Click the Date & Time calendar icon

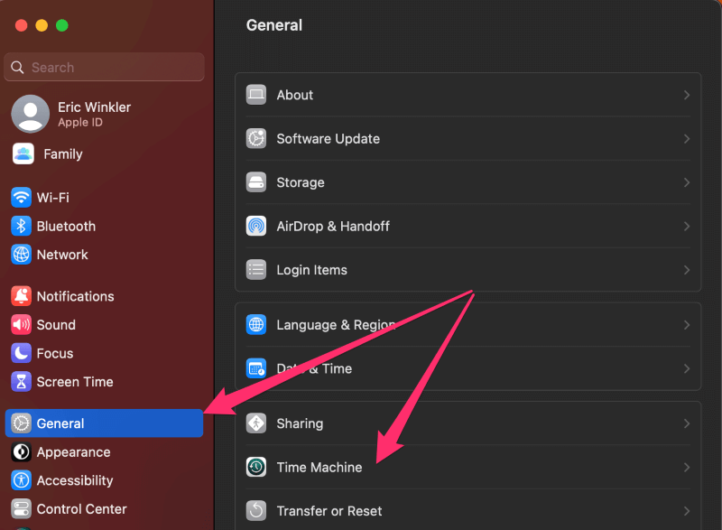[256, 368]
